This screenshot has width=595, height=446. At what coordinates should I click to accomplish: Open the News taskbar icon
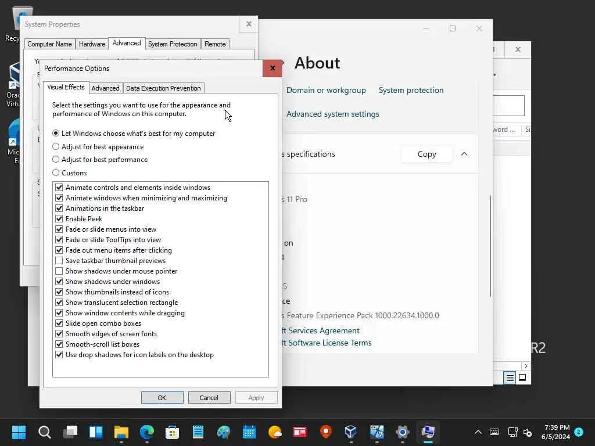pyautogui.click(x=300, y=432)
